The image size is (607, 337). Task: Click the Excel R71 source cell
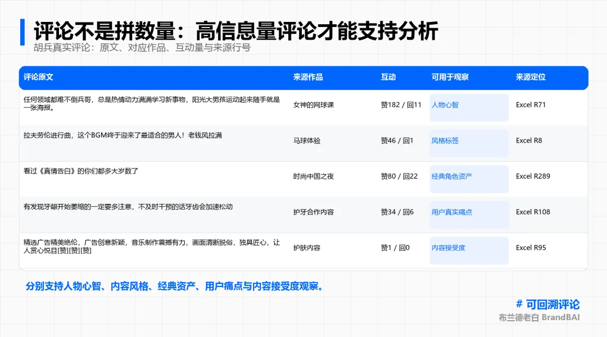(x=531, y=105)
